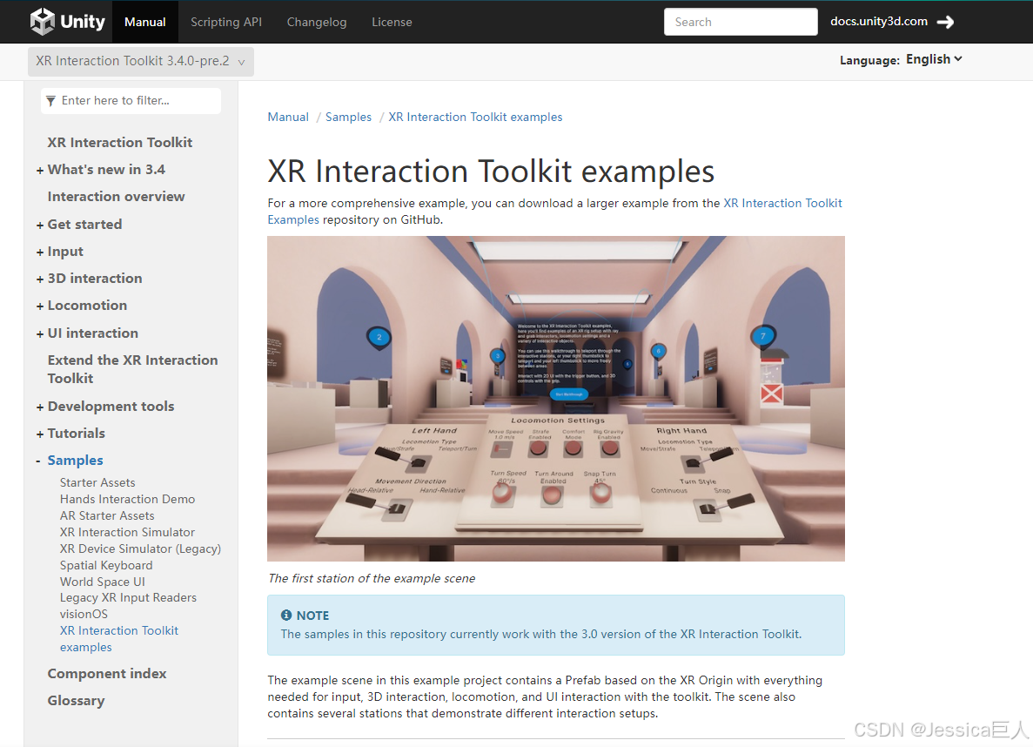Open visionOS sample page
This screenshot has width=1033, height=747.
point(84,614)
